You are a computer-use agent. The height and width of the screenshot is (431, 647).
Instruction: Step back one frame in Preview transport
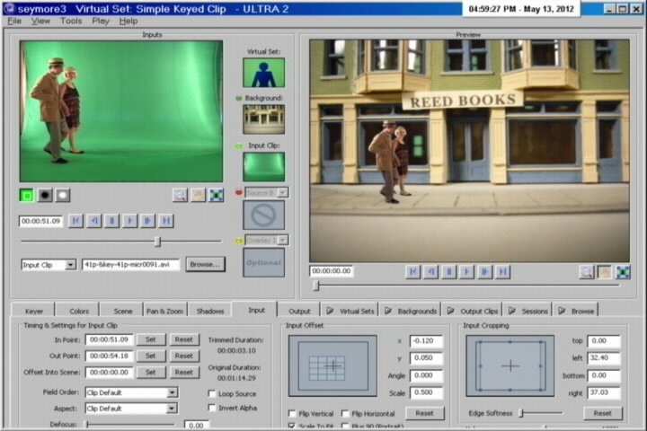click(431, 271)
